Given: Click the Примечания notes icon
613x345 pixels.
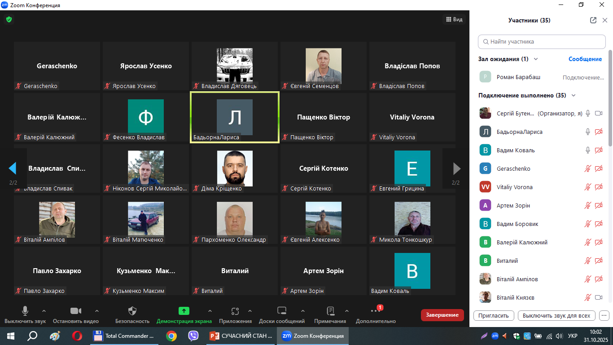Looking at the screenshot, I should (x=330, y=311).
